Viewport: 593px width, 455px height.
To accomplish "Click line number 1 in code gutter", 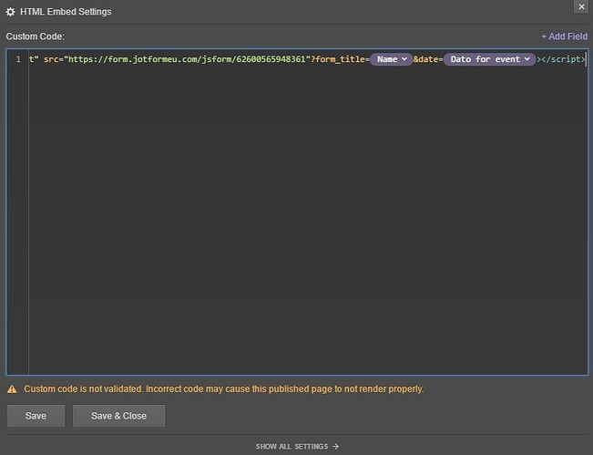I will pyautogui.click(x=18, y=59).
